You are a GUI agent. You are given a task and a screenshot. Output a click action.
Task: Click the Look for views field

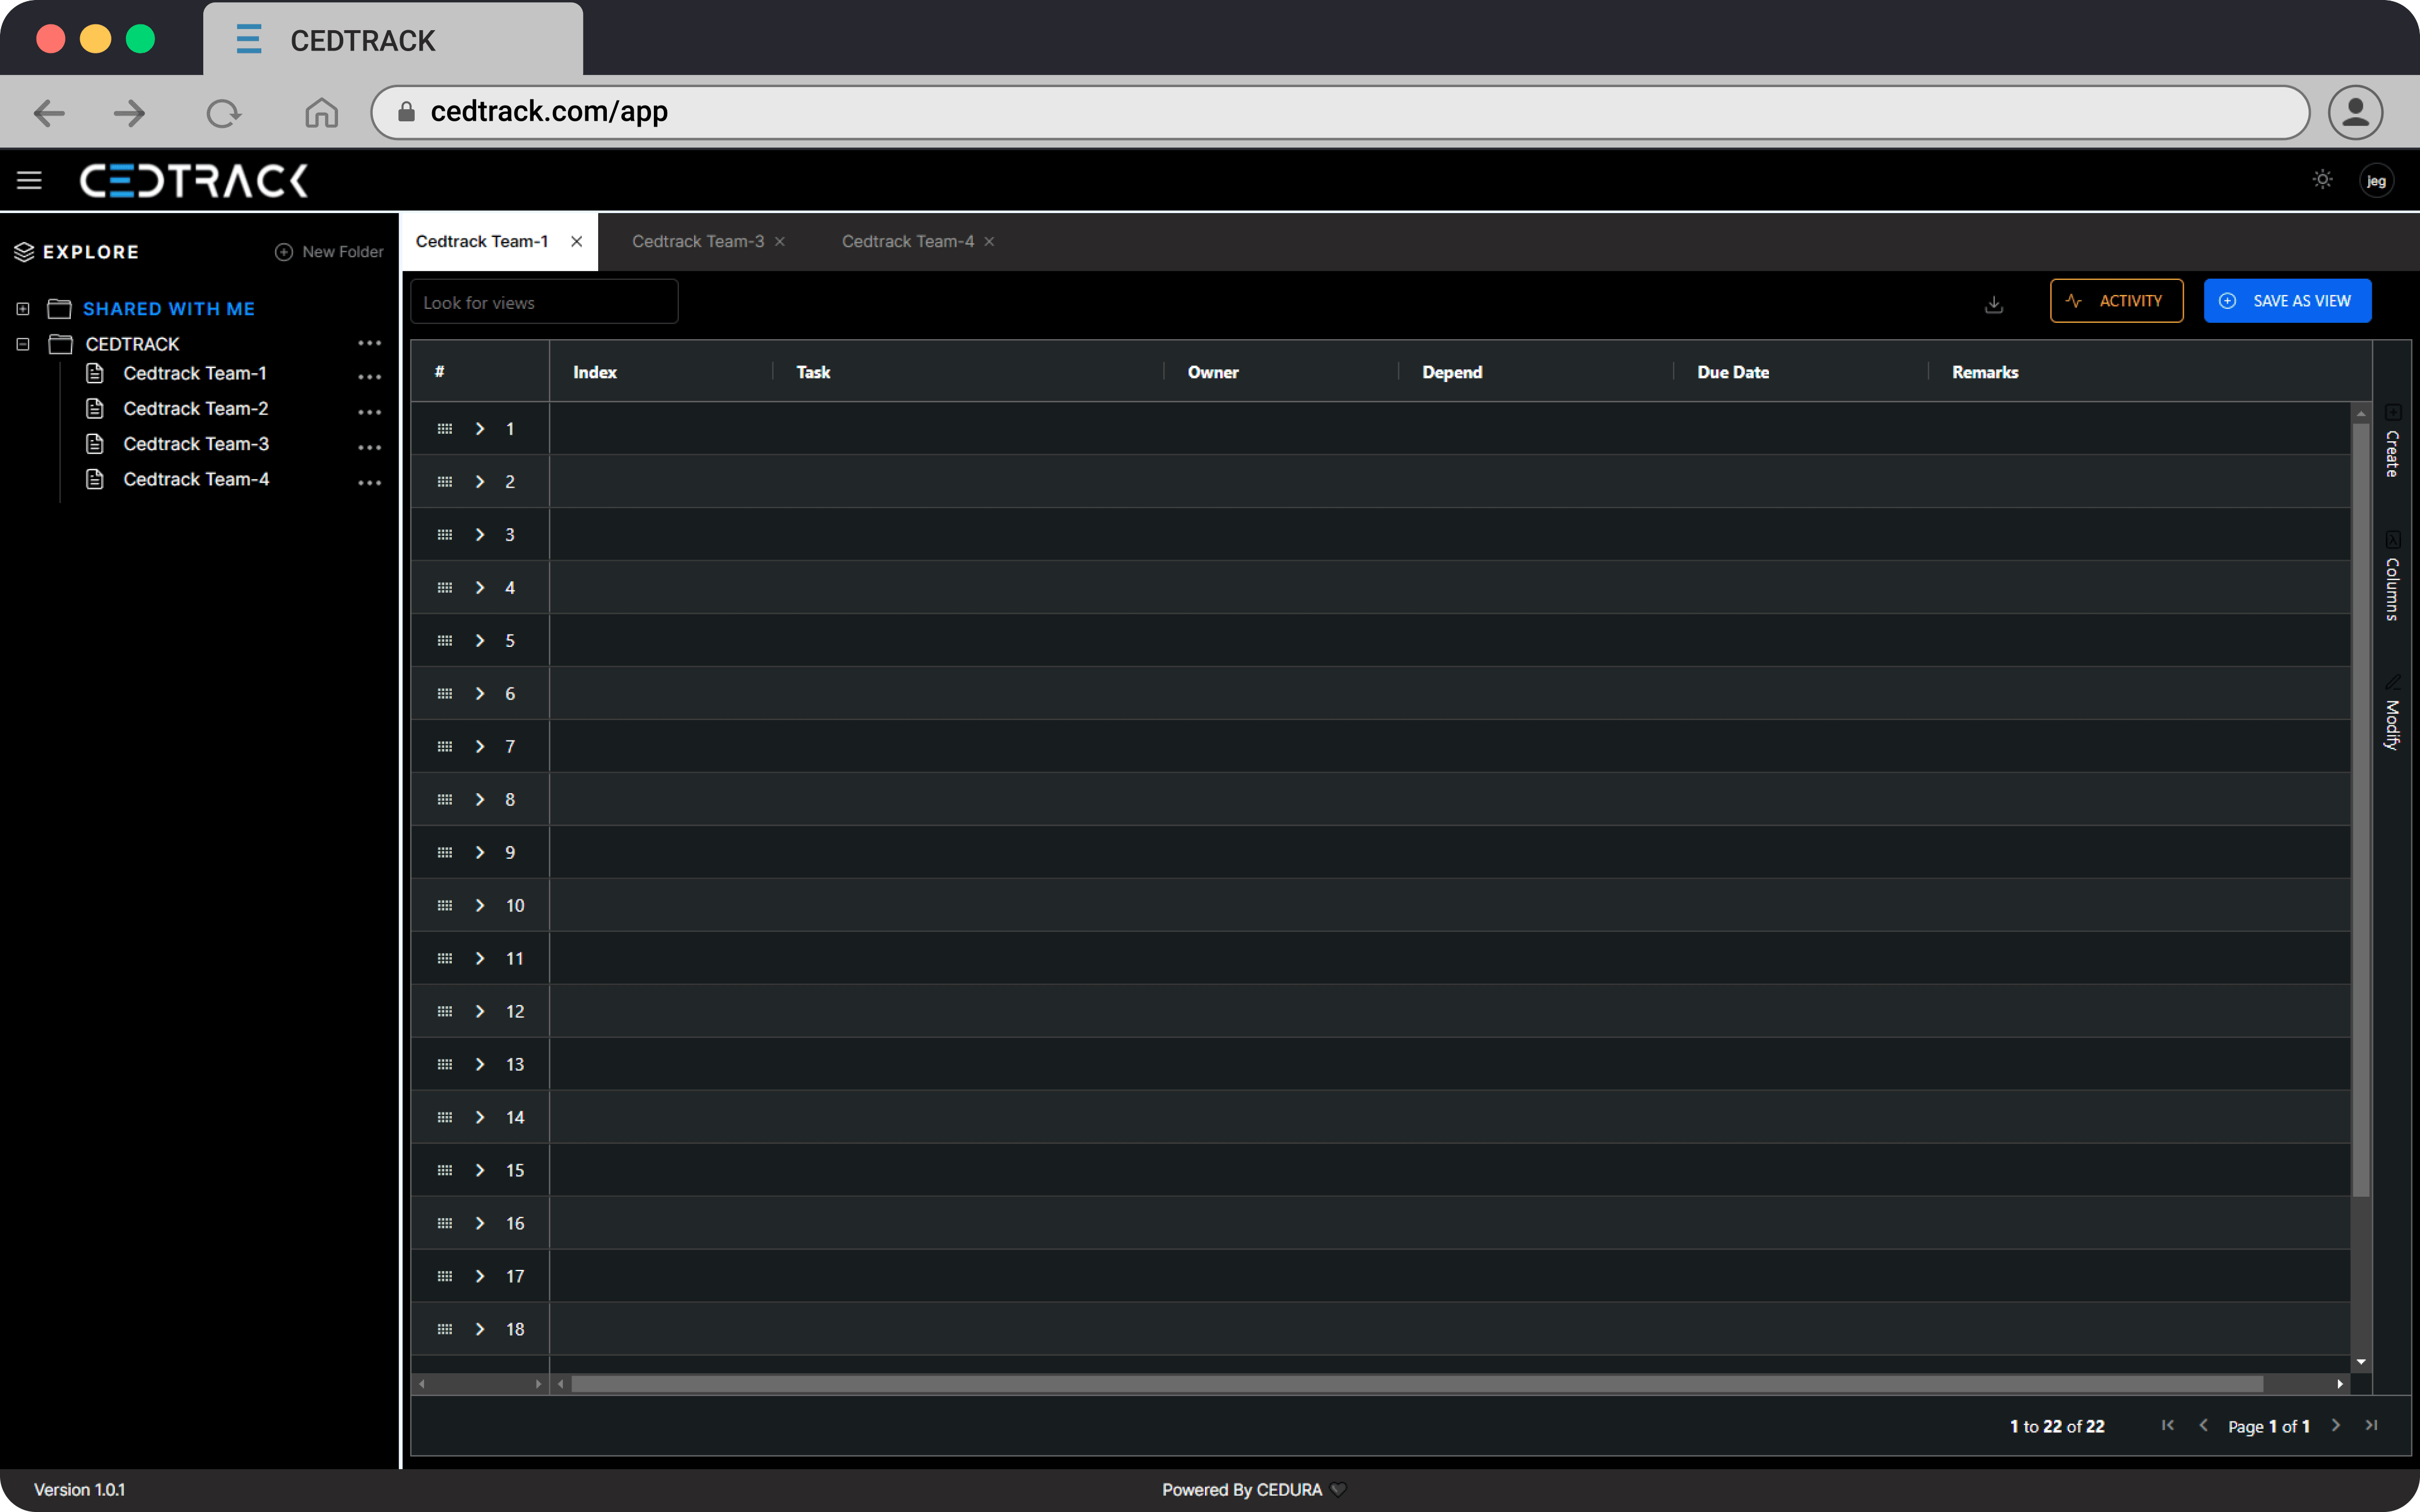pos(543,303)
